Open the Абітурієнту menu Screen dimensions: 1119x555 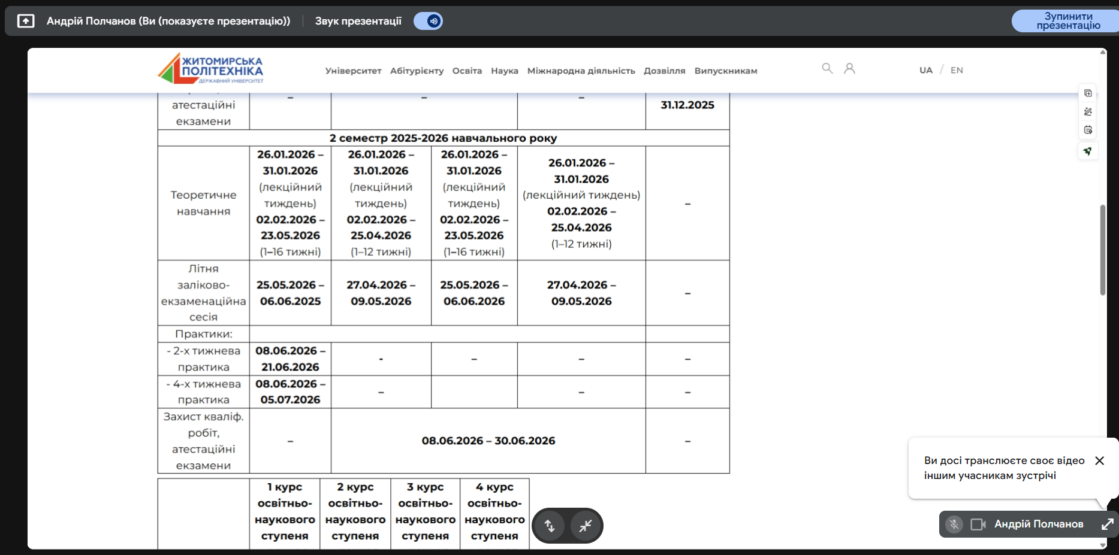click(x=417, y=71)
